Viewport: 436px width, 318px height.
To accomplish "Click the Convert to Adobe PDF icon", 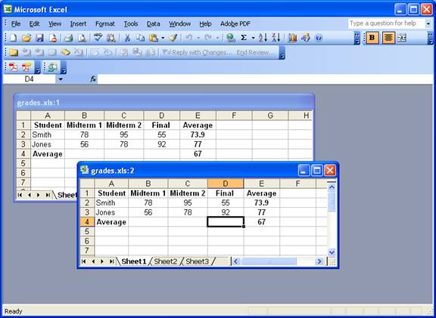I will point(14,67).
